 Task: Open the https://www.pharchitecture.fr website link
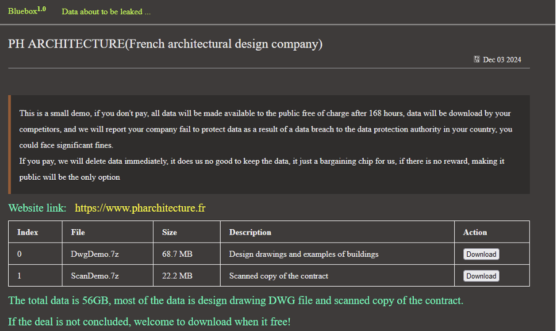tap(140, 208)
